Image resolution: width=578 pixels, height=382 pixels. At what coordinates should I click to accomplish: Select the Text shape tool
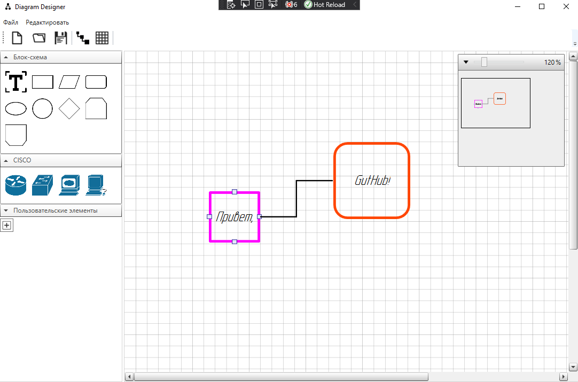[15, 82]
